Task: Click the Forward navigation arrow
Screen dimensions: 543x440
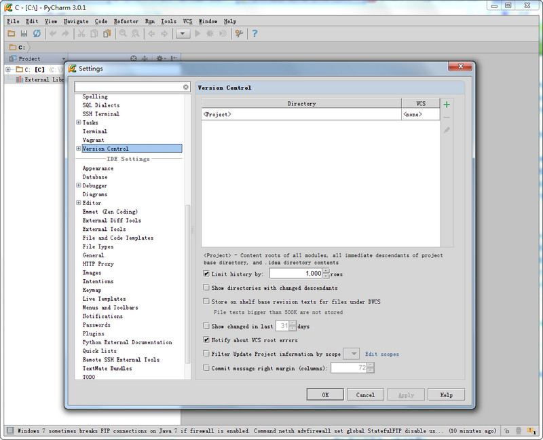Action: pos(164,33)
